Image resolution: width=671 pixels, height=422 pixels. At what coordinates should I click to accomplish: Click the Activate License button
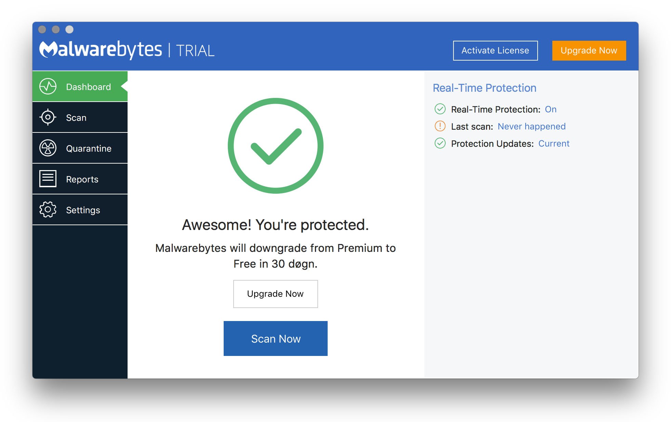pyautogui.click(x=495, y=51)
